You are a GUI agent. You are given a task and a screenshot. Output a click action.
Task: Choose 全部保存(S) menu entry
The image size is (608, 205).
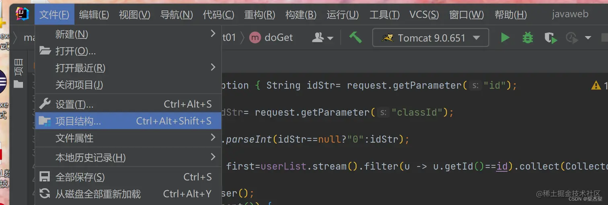click(128, 177)
